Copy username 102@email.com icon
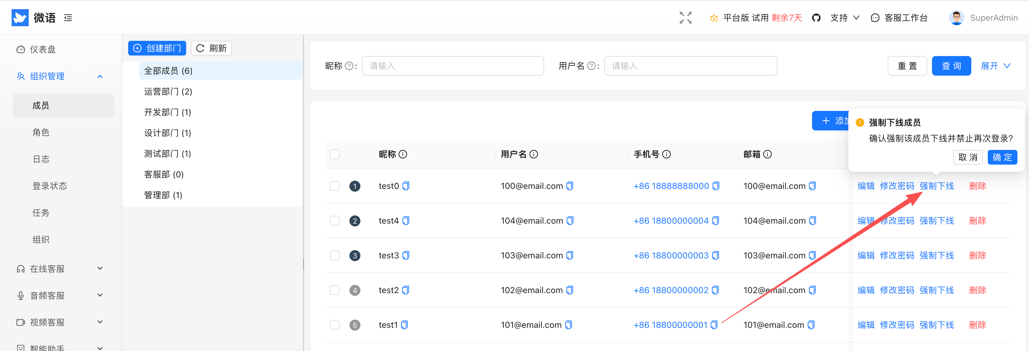 [570, 290]
